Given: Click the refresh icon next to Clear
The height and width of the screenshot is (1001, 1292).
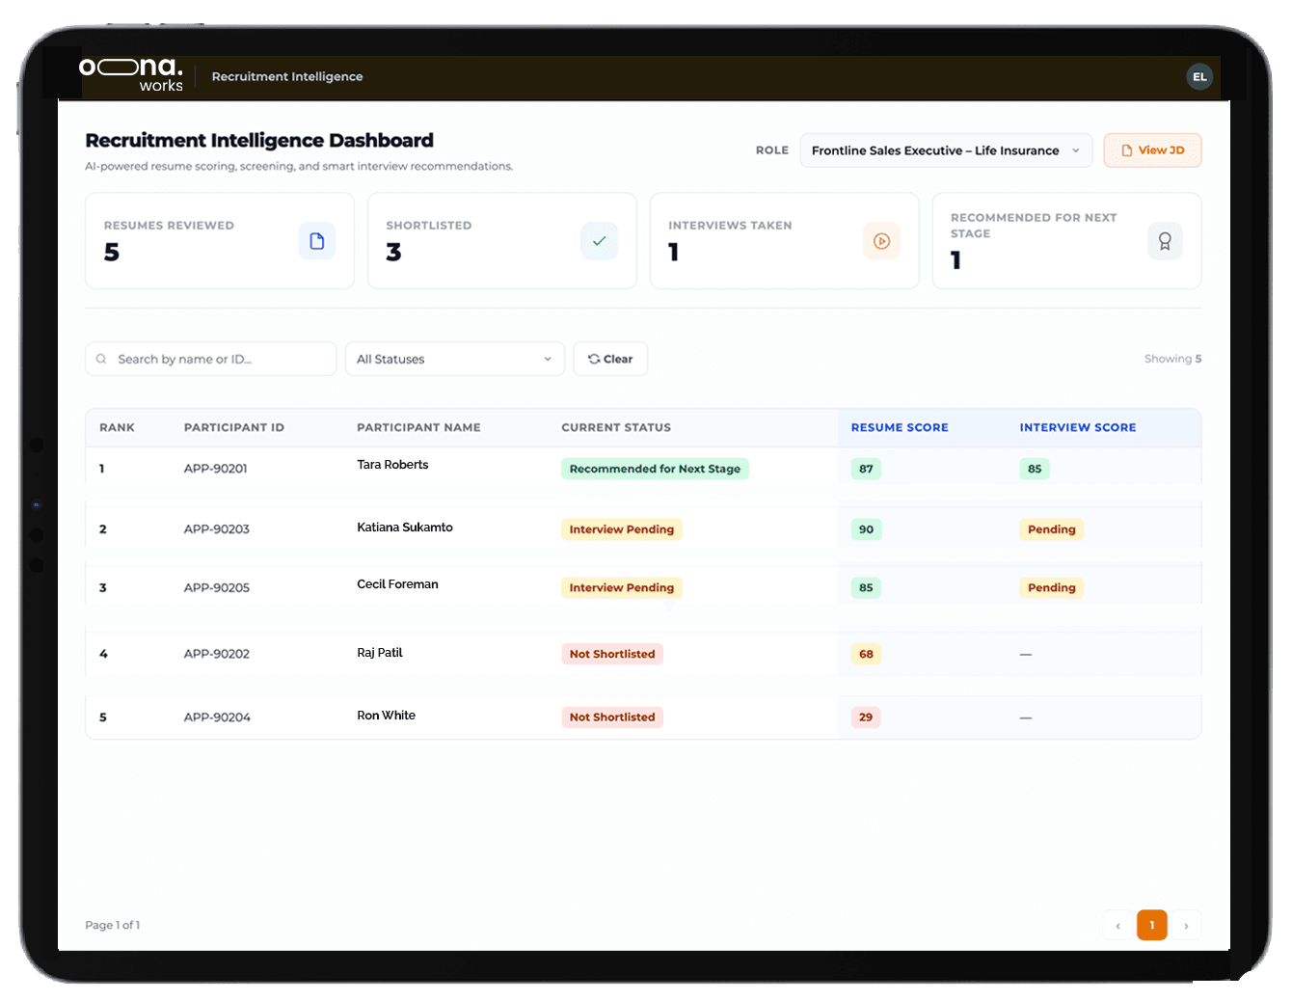Looking at the screenshot, I should pyautogui.click(x=593, y=358).
